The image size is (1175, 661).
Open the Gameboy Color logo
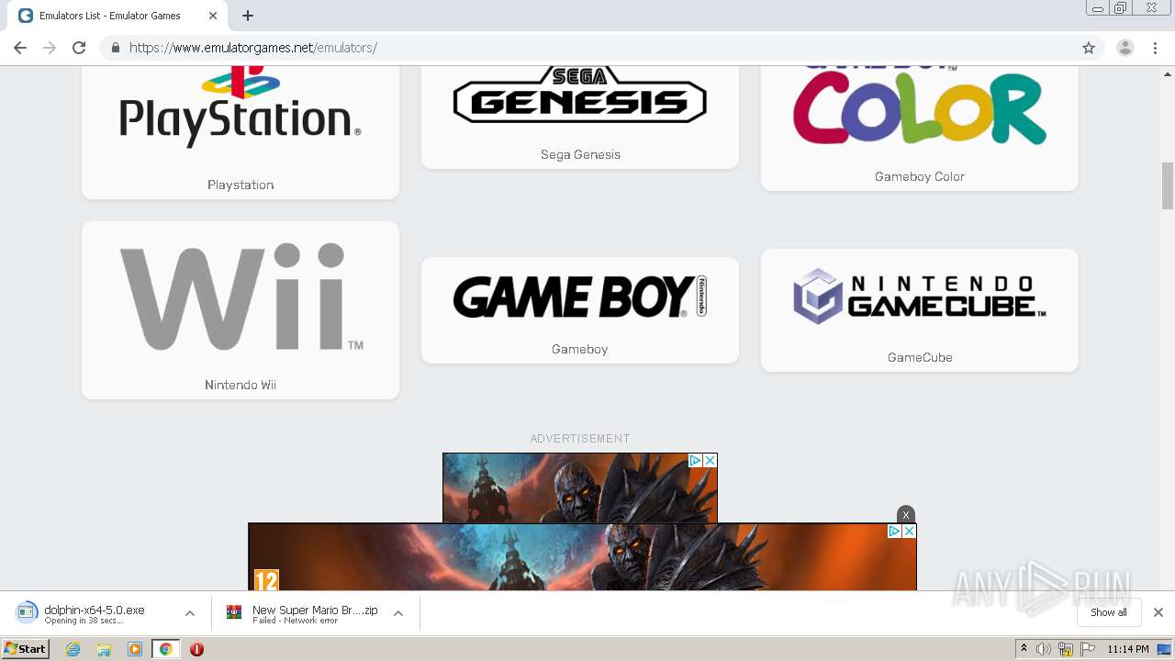tap(920, 106)
